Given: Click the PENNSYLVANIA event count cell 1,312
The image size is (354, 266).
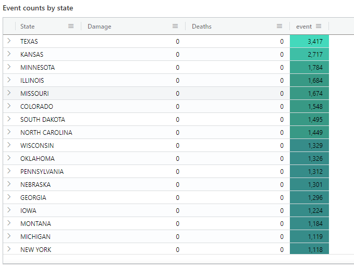Looking at the screenshot, I should 310,171.
